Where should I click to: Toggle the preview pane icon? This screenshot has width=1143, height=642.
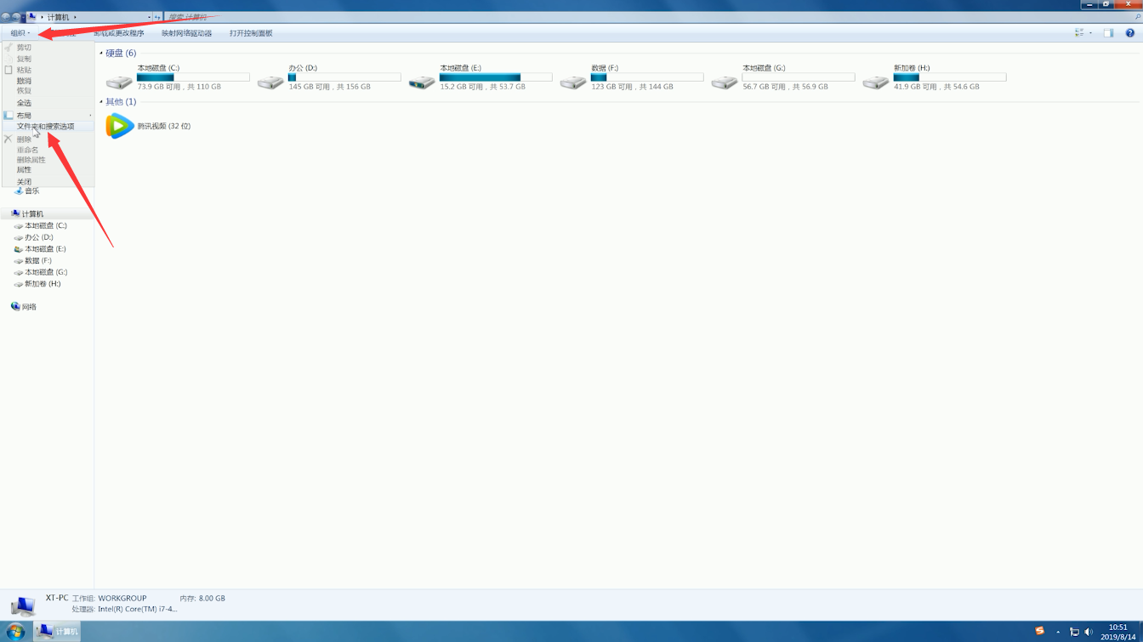(1108, 33)
